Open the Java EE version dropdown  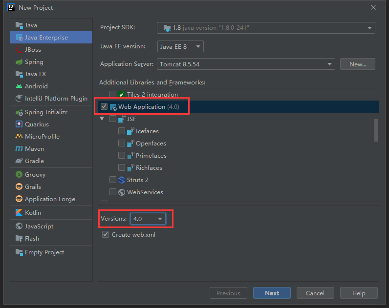click(x=180, y=46)
